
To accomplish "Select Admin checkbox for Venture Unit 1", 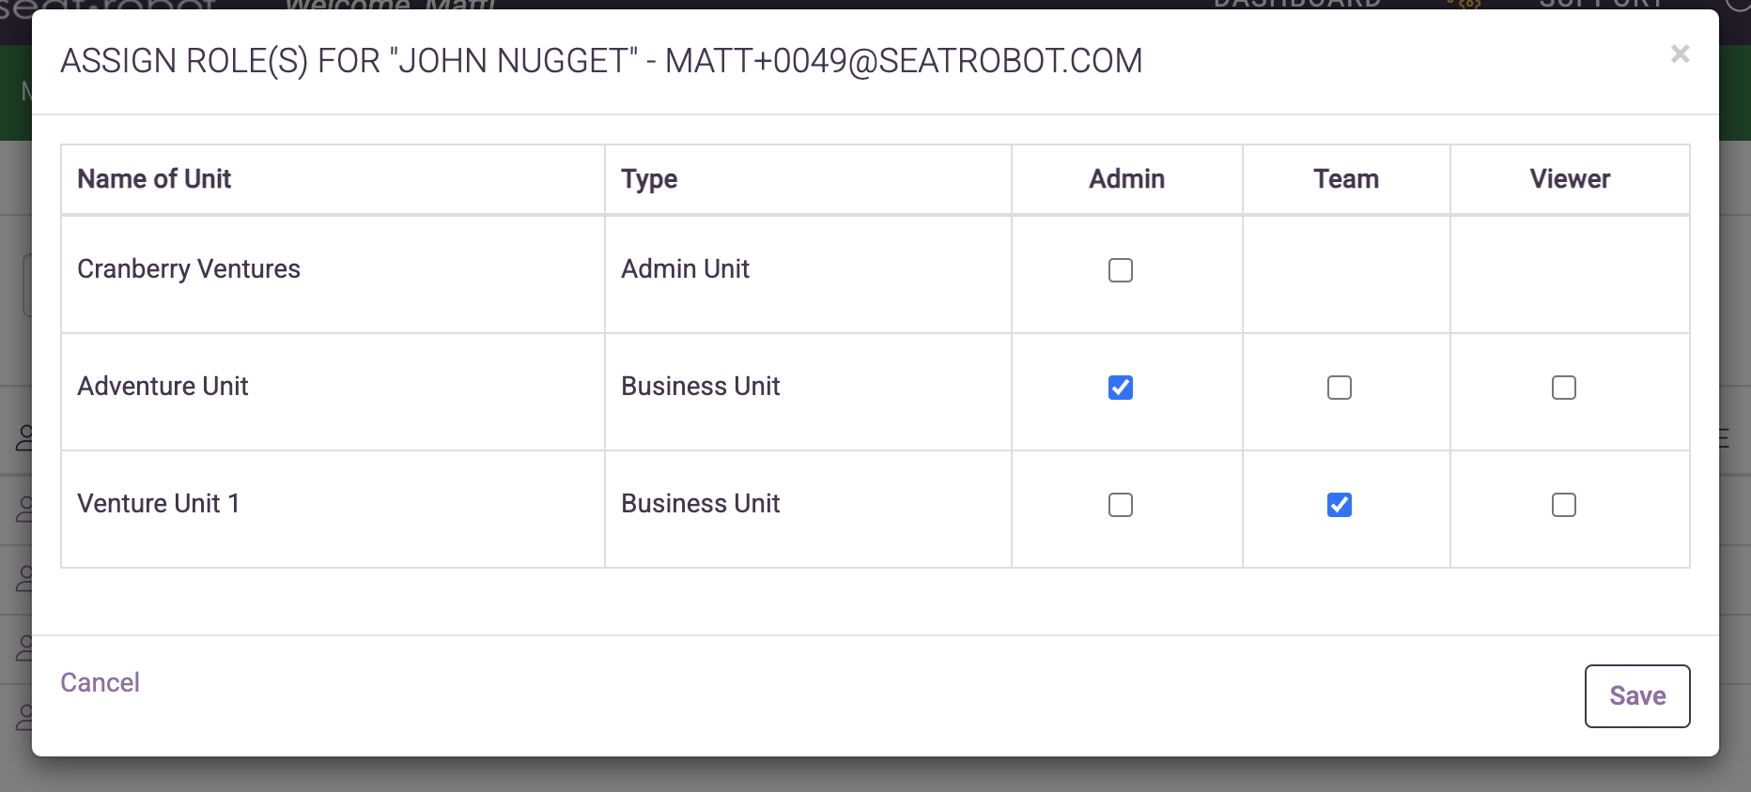I will [1120, 505].
